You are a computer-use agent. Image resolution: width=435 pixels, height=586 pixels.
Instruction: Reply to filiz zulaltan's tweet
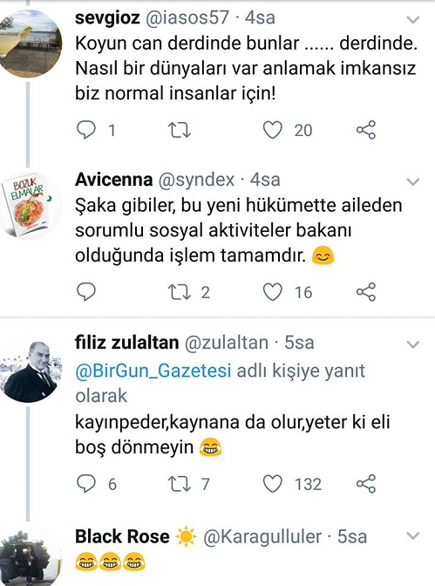point(86,484)
